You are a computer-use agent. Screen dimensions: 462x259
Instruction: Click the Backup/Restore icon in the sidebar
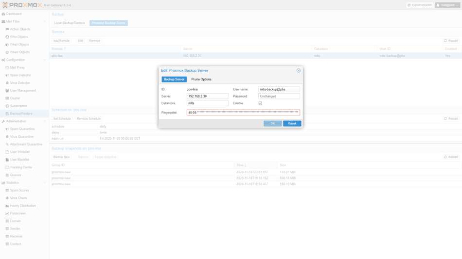7,113
